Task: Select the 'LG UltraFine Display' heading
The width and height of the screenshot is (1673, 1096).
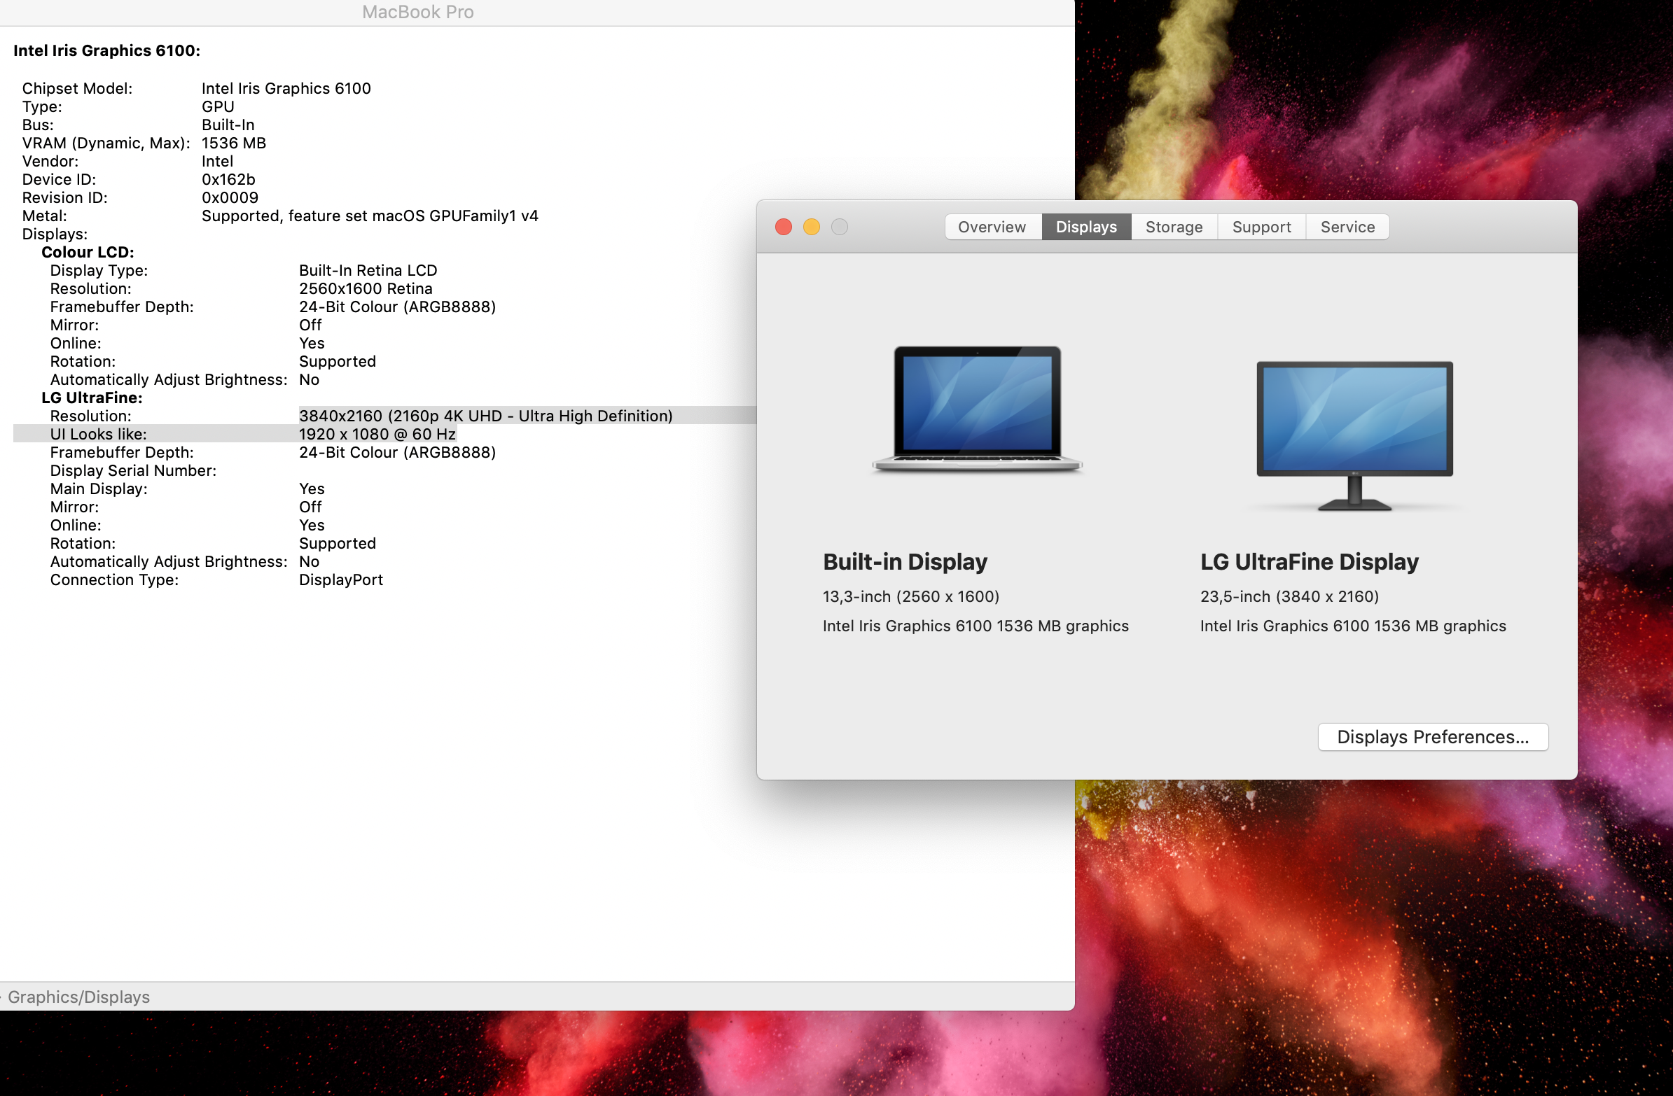Action: [1309, 561]
